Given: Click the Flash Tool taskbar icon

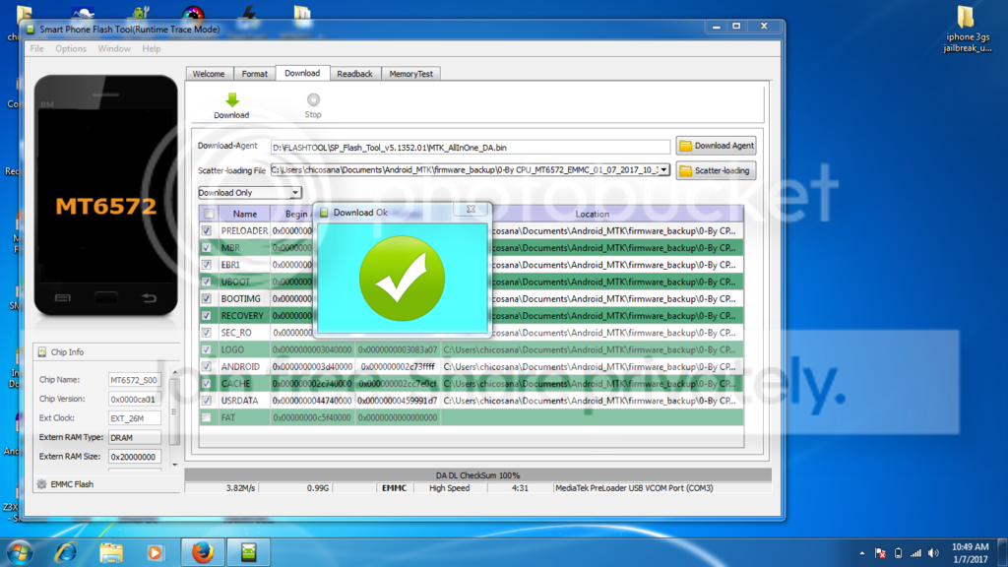Looking at the screenshot, I should 249,552.
